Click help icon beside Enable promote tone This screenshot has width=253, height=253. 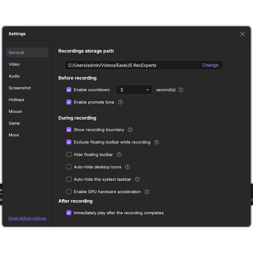click(x=120, y=102)
